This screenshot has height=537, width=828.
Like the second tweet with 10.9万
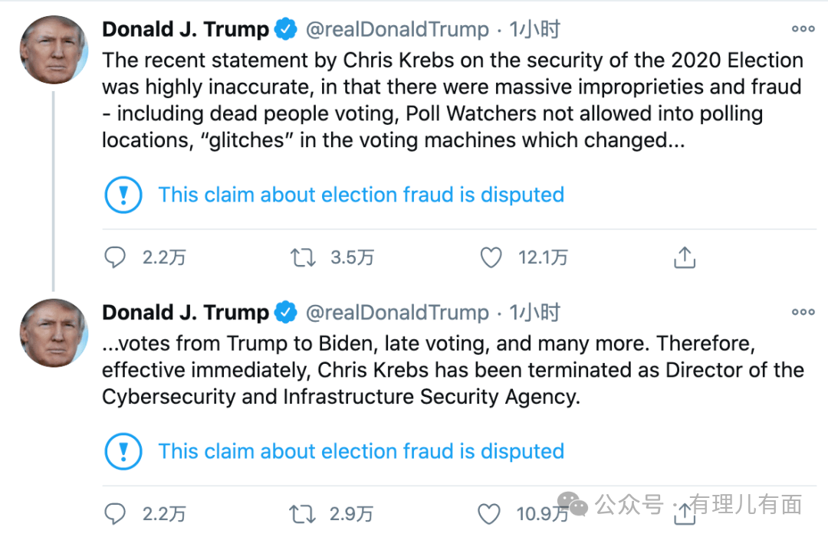(489, 514)
